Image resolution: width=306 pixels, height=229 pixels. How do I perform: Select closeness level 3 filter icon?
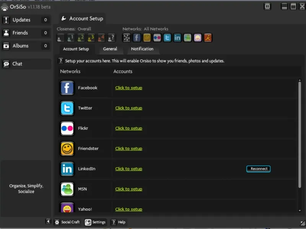[x=91, y=38]
